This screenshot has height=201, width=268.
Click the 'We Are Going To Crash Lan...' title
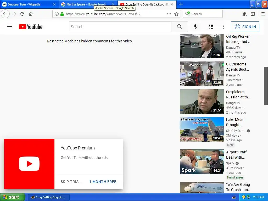click(238, 187)
